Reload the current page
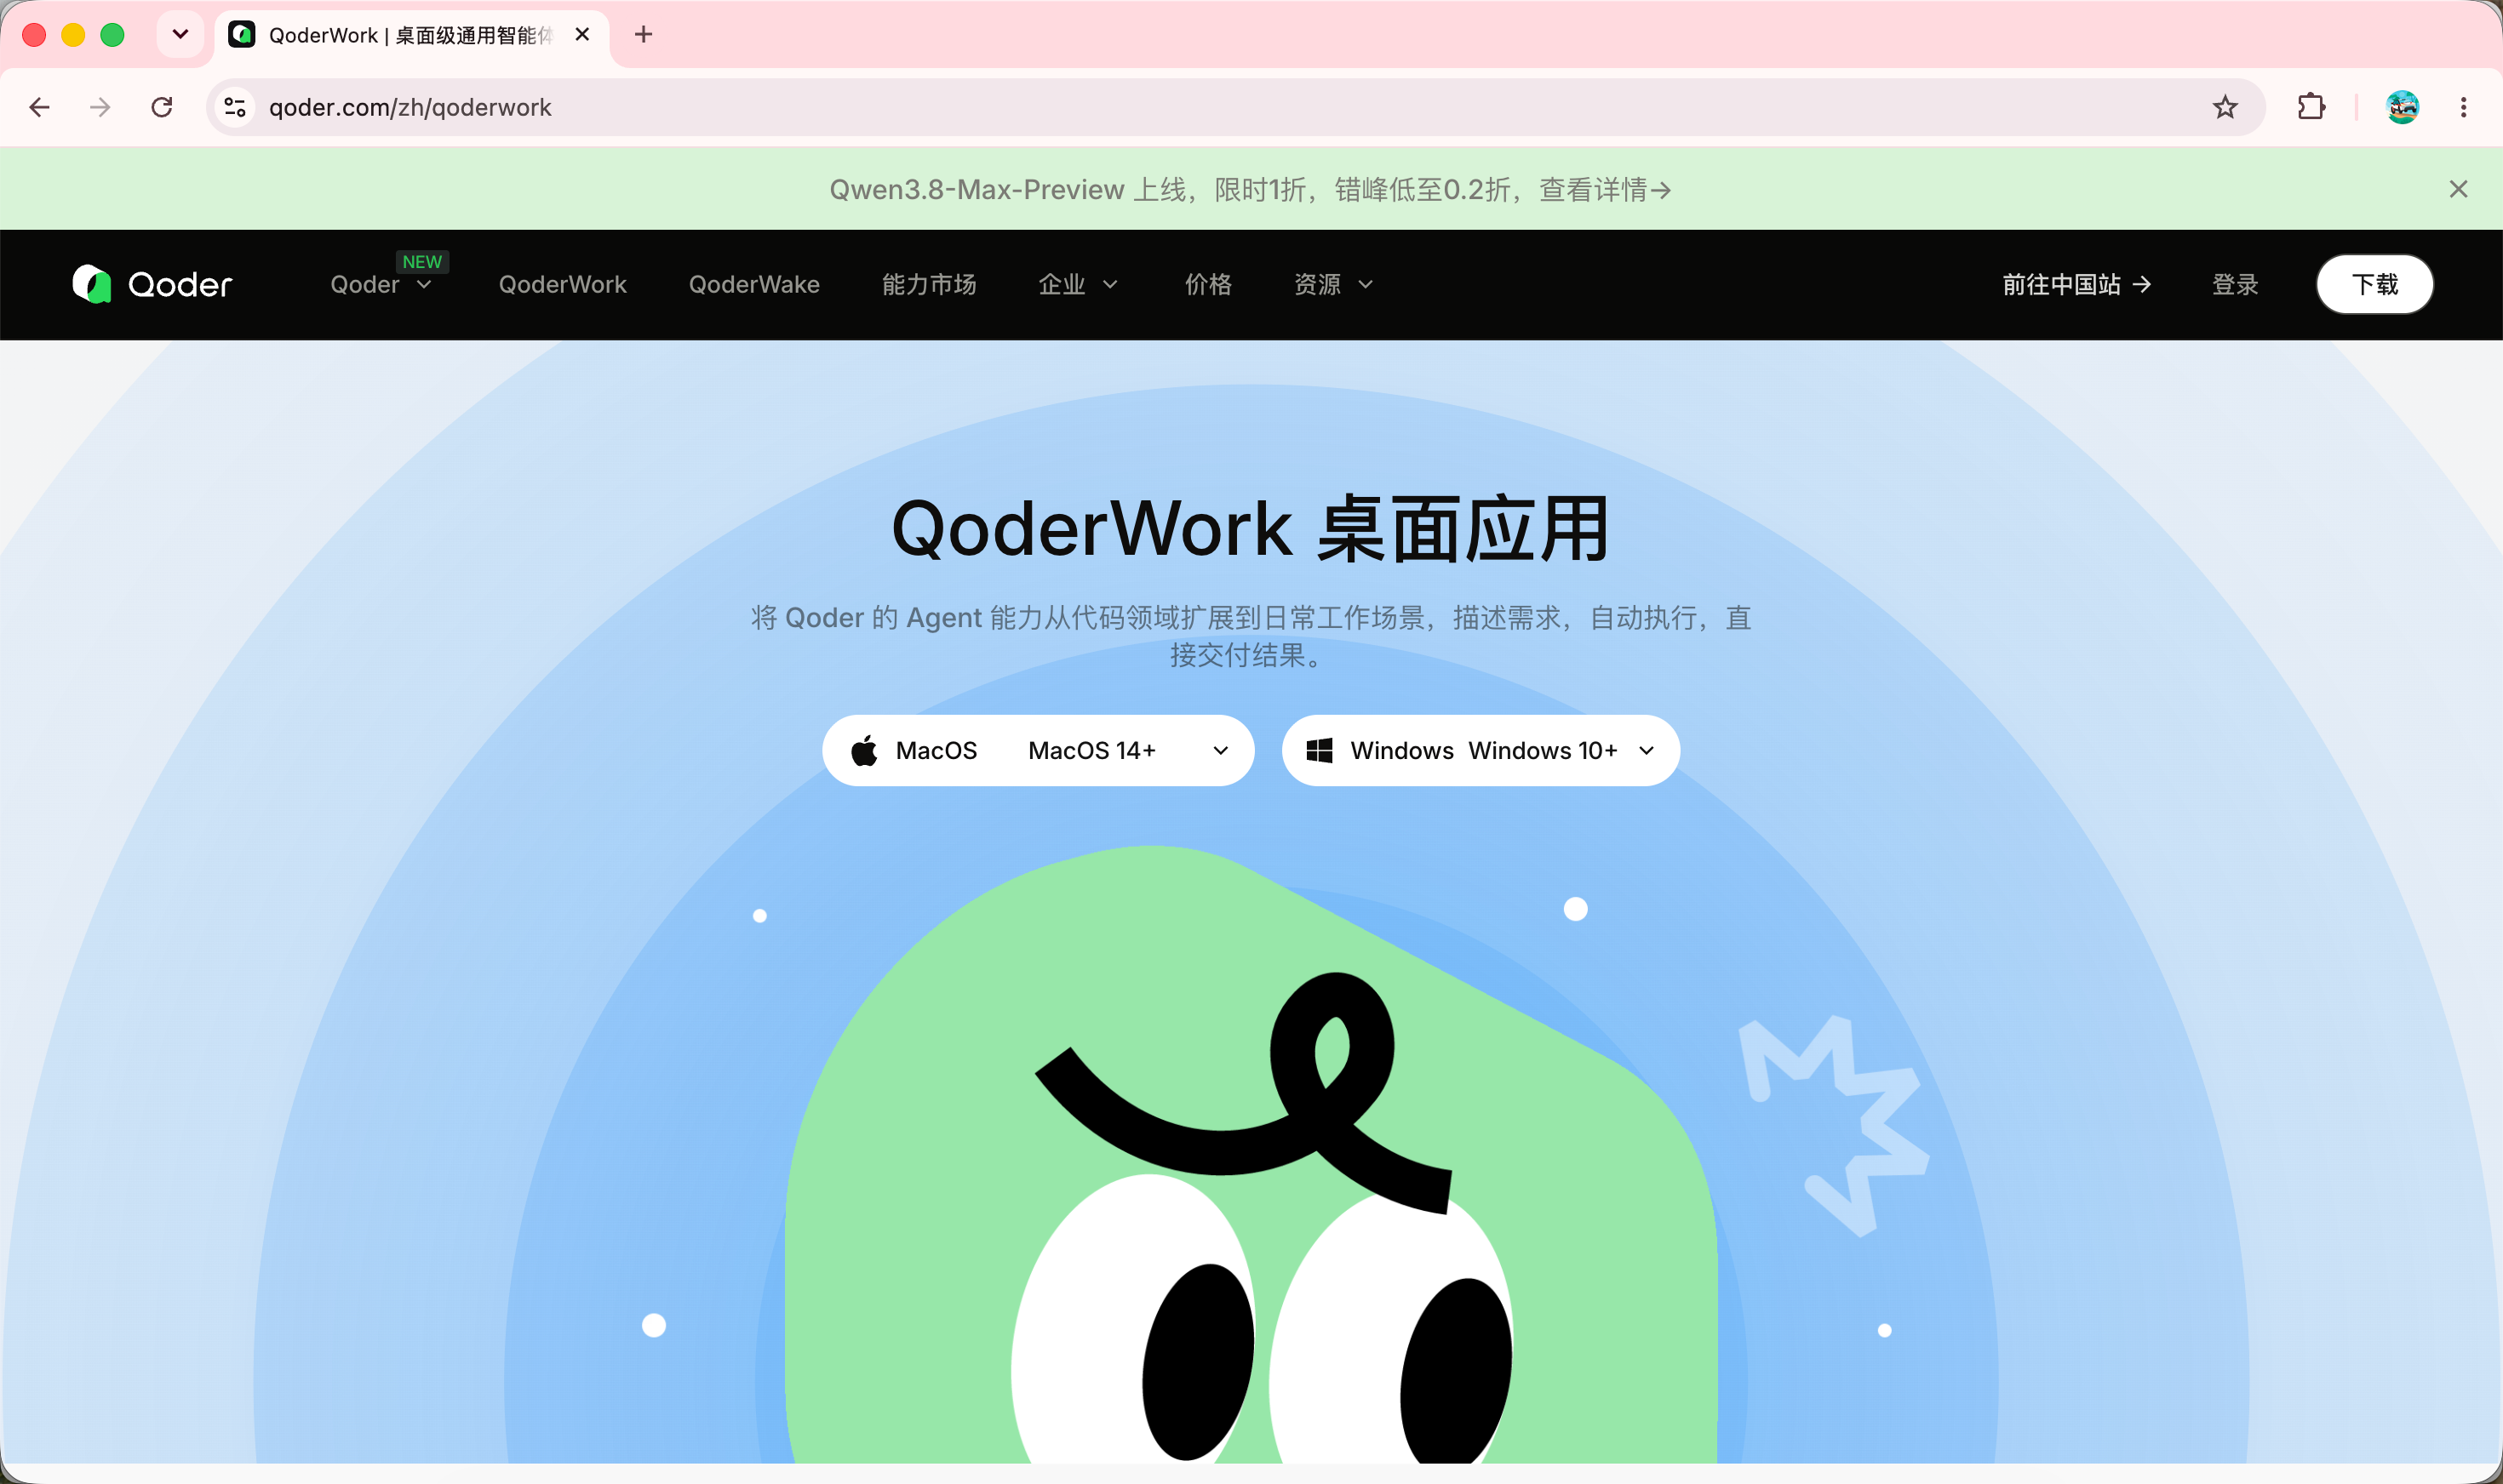Image resolution: width=2503 pixels, height=1484 pixels. (162, 107)
